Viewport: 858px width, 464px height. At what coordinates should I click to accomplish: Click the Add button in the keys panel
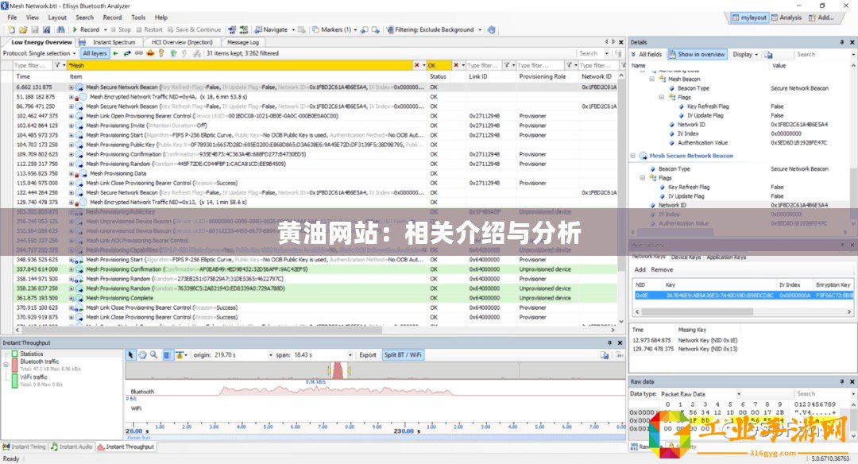(x=640, y=270)
